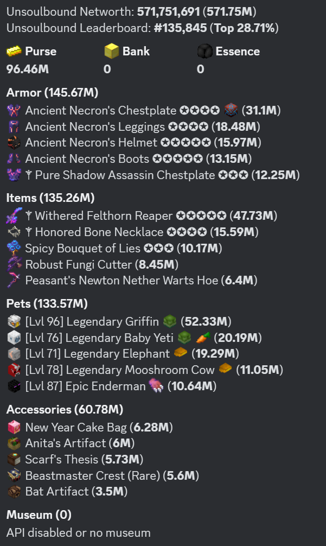Click the Ancient Necron's Chestplate icon

[x=14, y=111]
